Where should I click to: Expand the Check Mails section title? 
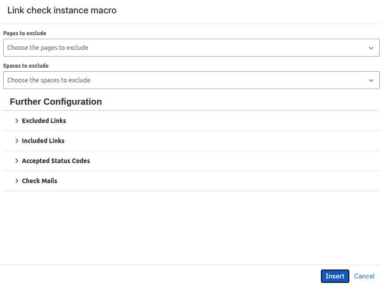[40, 181]
